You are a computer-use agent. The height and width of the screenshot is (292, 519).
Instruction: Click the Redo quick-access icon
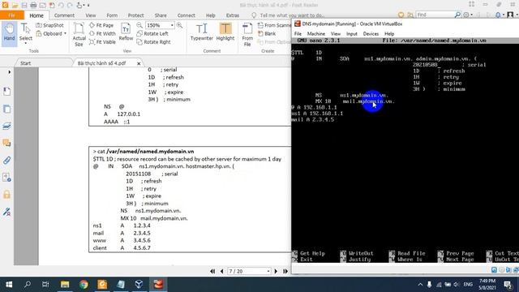click(70, 5)
